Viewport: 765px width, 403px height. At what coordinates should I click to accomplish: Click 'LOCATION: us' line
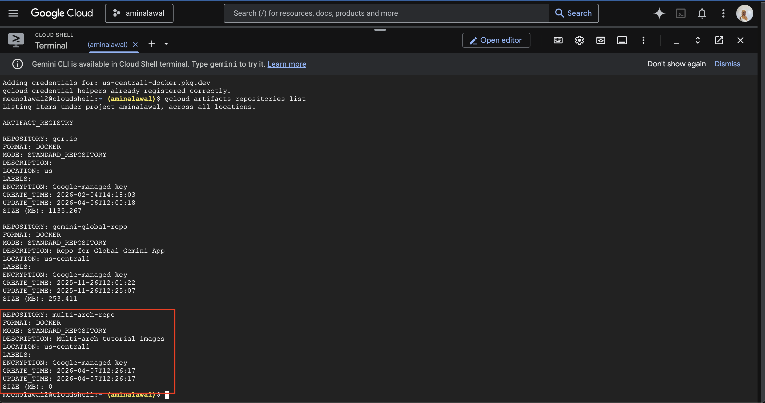click(x=27, y=171)
